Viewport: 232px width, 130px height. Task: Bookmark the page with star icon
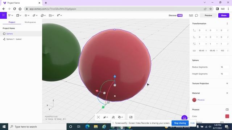pyautogui.click(x=211, y=9)
